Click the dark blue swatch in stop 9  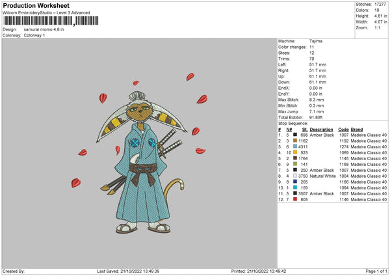pyautogui.click(x=295, y=182)
